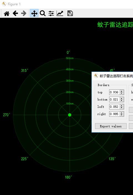
Task: Toggle the Pan axes tool
Action: 34,13
